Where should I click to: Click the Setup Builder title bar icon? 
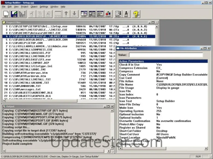point(2,2)
